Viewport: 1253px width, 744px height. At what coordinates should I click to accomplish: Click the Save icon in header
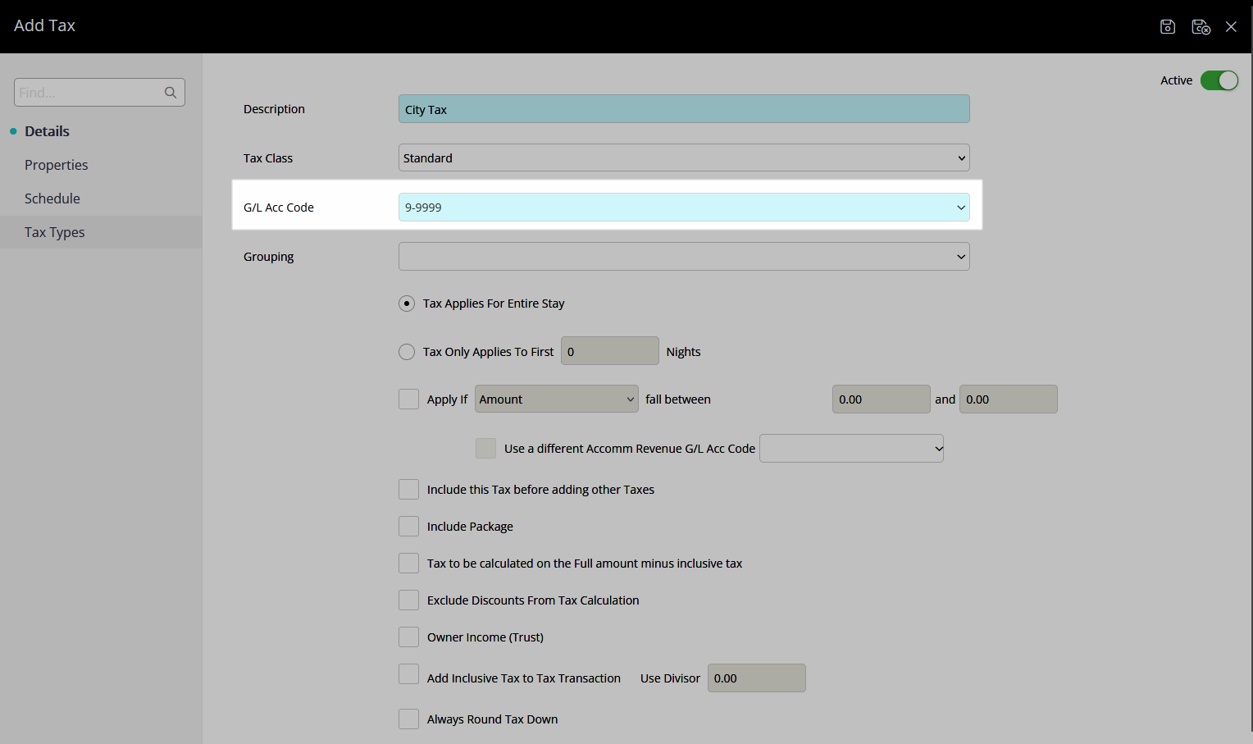click(1168, 27)
